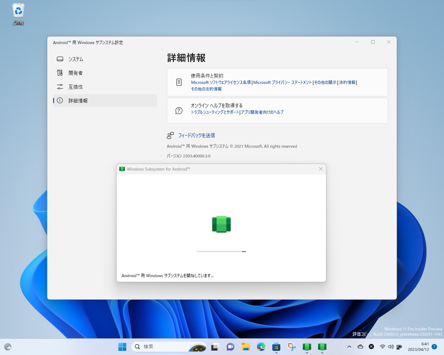The height and width of the screenshot is (355, 444).
Task: Click the フィードバックを送信 link
Action: click(196, 135)
